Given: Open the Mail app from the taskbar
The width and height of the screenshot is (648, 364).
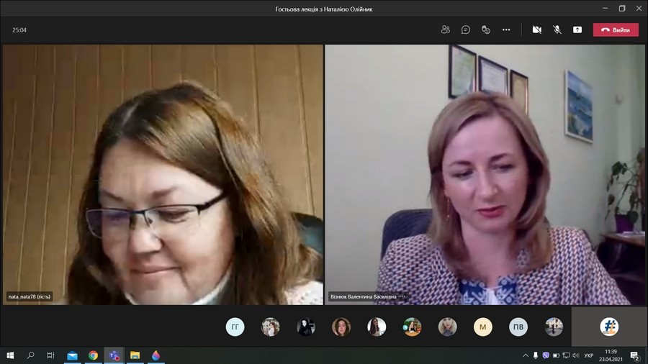Looking at the screenshot, I should pos(72,355).
